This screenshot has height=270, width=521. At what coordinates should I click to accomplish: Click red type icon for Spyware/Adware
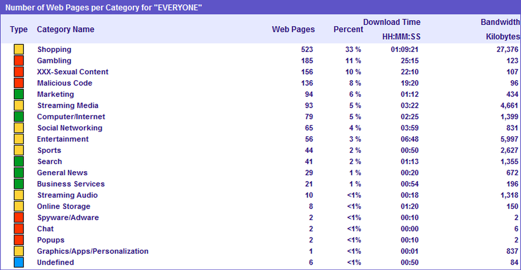click(x=19, y=217)
